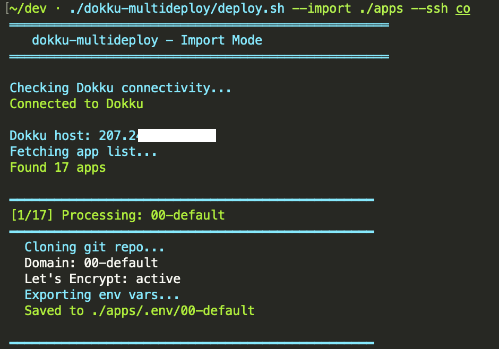Click the 'Checking Dokku connectivity...' line
Screen dimensions: 499x349
[120, 88]
